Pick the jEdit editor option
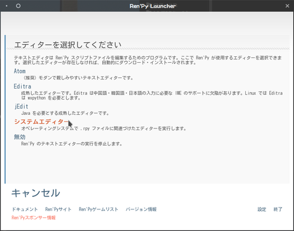 21,106
